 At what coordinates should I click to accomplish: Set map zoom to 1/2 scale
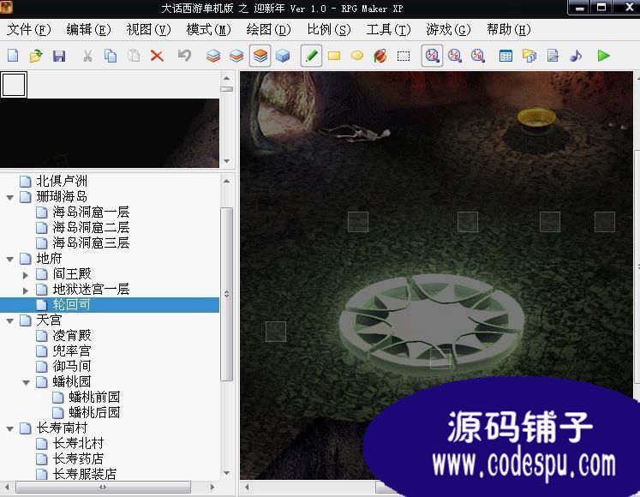point(455,56)
